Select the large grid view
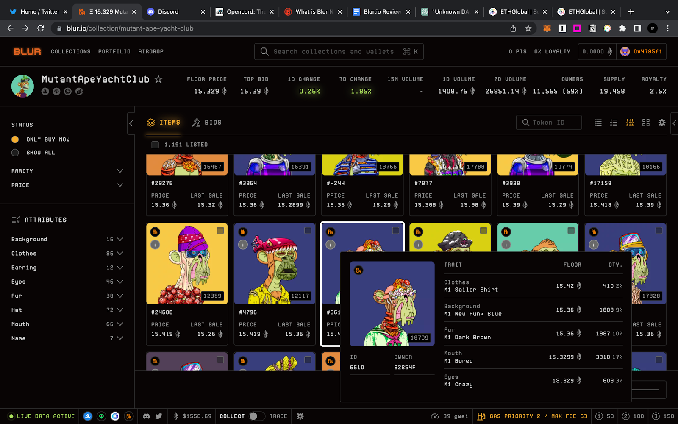The width and height of the screenshot is (678, 424). pyautogui.click(x=646, y=123)
